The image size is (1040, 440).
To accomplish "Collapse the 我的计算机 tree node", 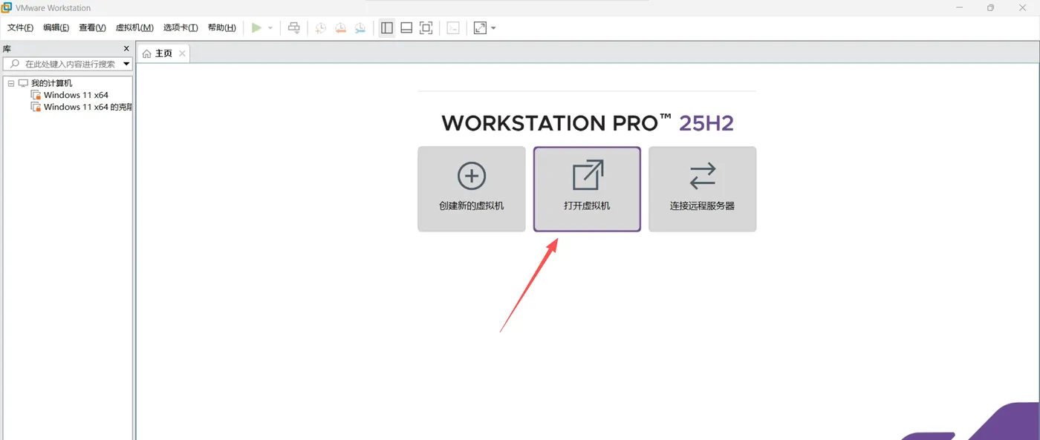I will 11,83.
